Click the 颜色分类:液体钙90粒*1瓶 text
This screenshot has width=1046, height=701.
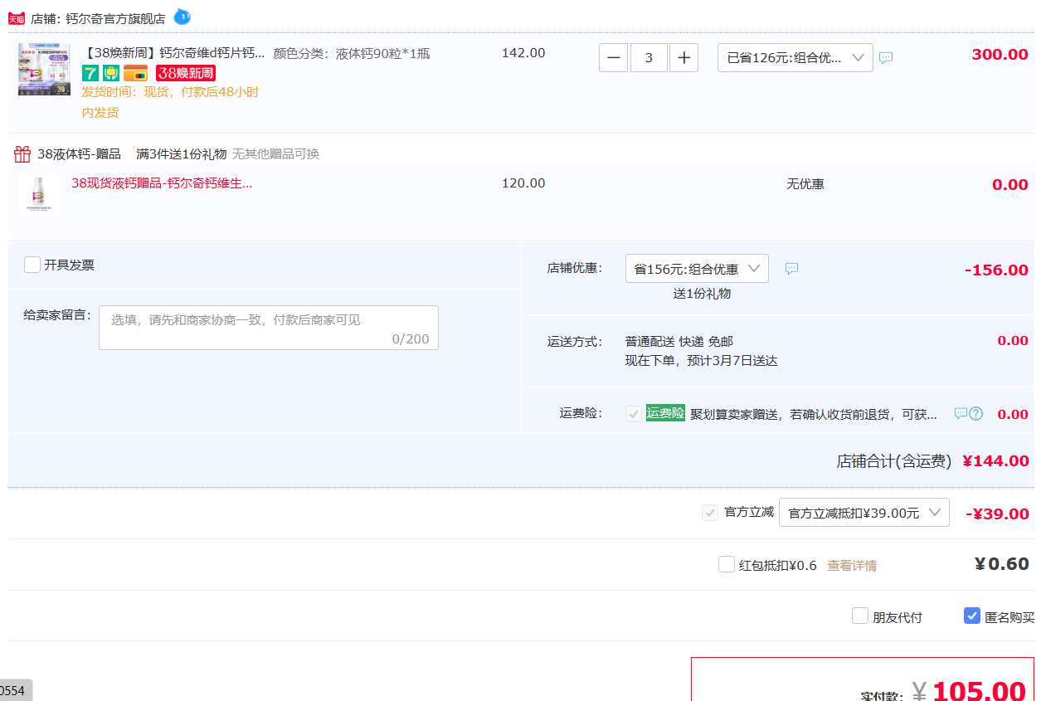tap(352, 54)
